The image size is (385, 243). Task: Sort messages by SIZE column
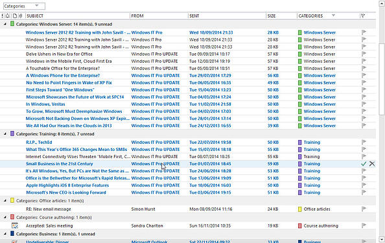tap(272, 16)
